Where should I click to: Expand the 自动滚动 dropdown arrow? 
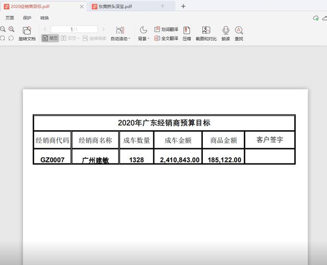(x=129, y=39)
